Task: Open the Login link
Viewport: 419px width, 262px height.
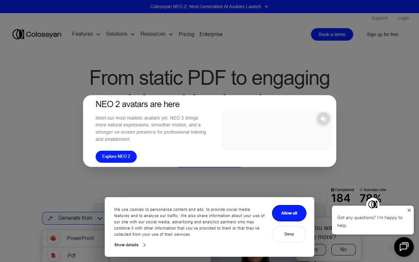Action: click(x=403, y=18)
